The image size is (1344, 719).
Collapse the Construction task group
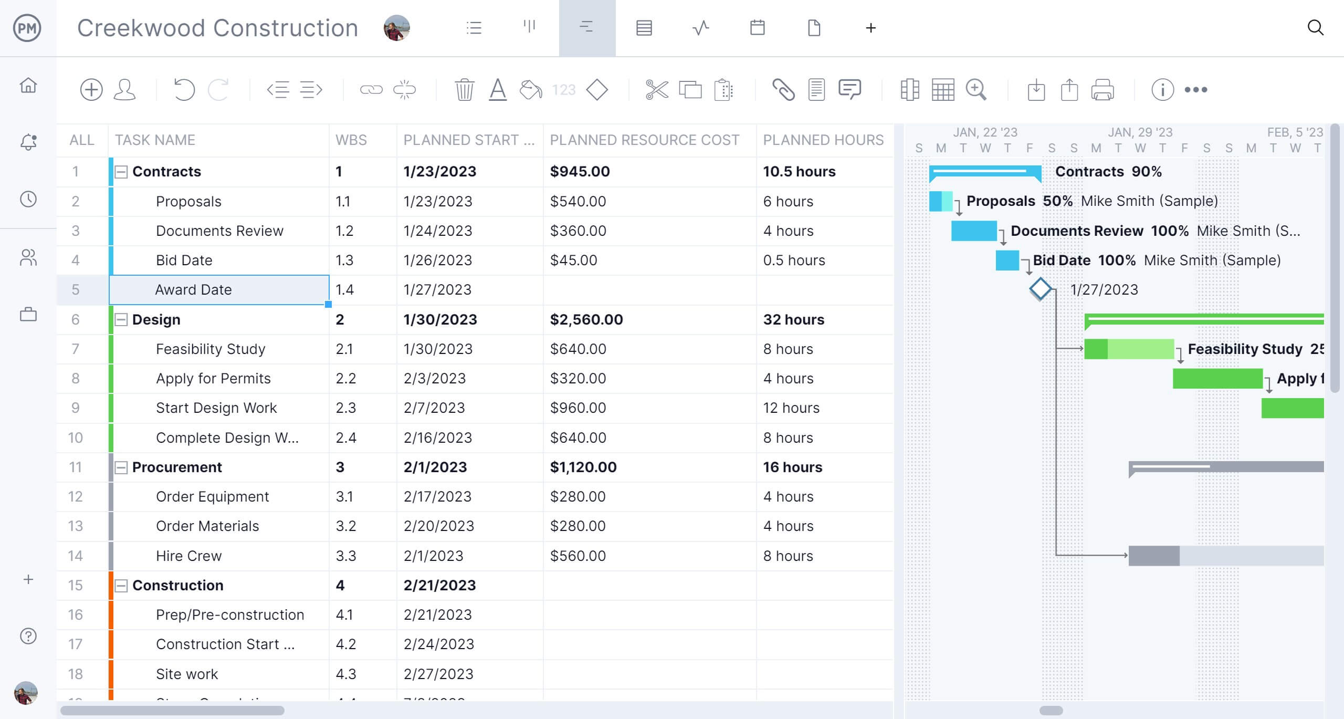(x=121, y=586)
